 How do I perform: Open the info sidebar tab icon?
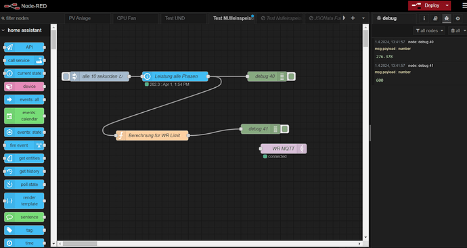(424, 18)
